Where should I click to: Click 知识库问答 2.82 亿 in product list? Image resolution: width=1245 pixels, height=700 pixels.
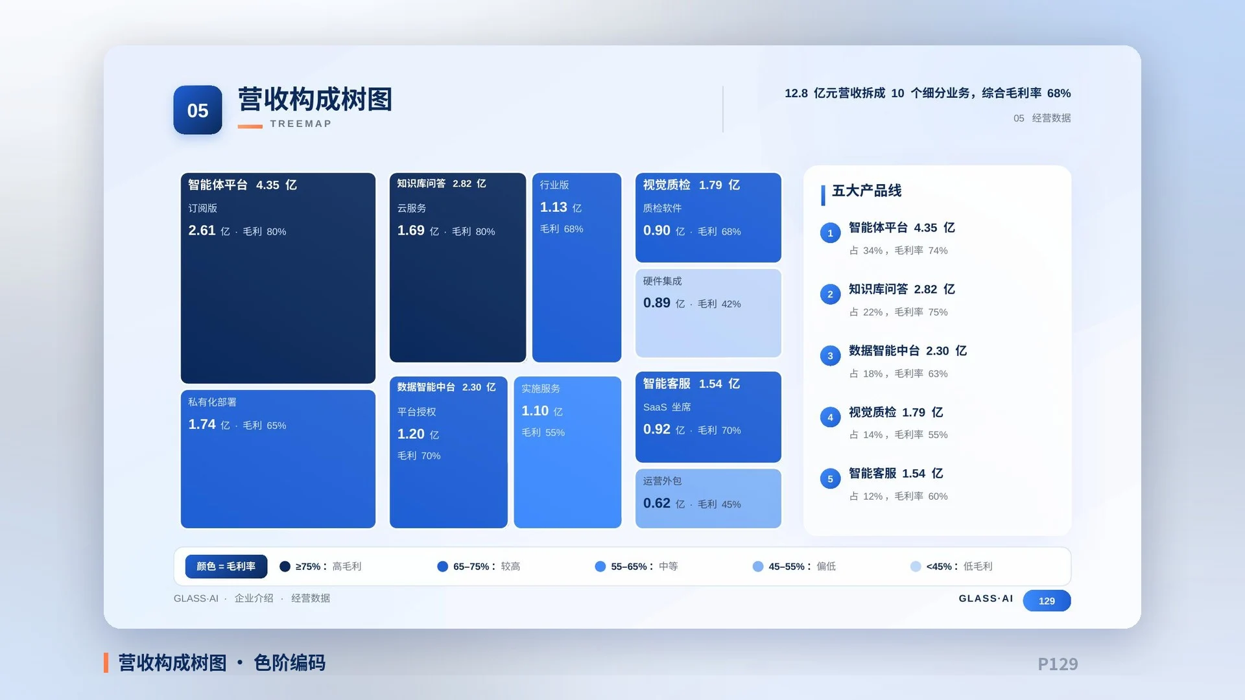click(901, 289)
